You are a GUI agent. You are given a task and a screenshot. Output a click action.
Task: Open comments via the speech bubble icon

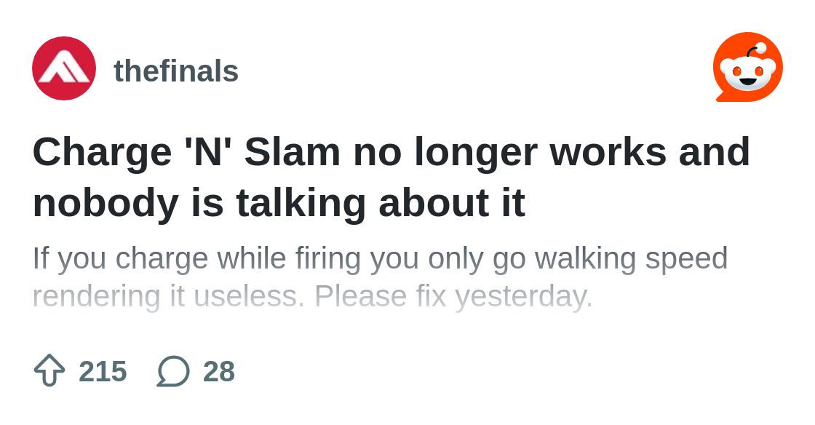pyautogui.click(x=173, y=371)
